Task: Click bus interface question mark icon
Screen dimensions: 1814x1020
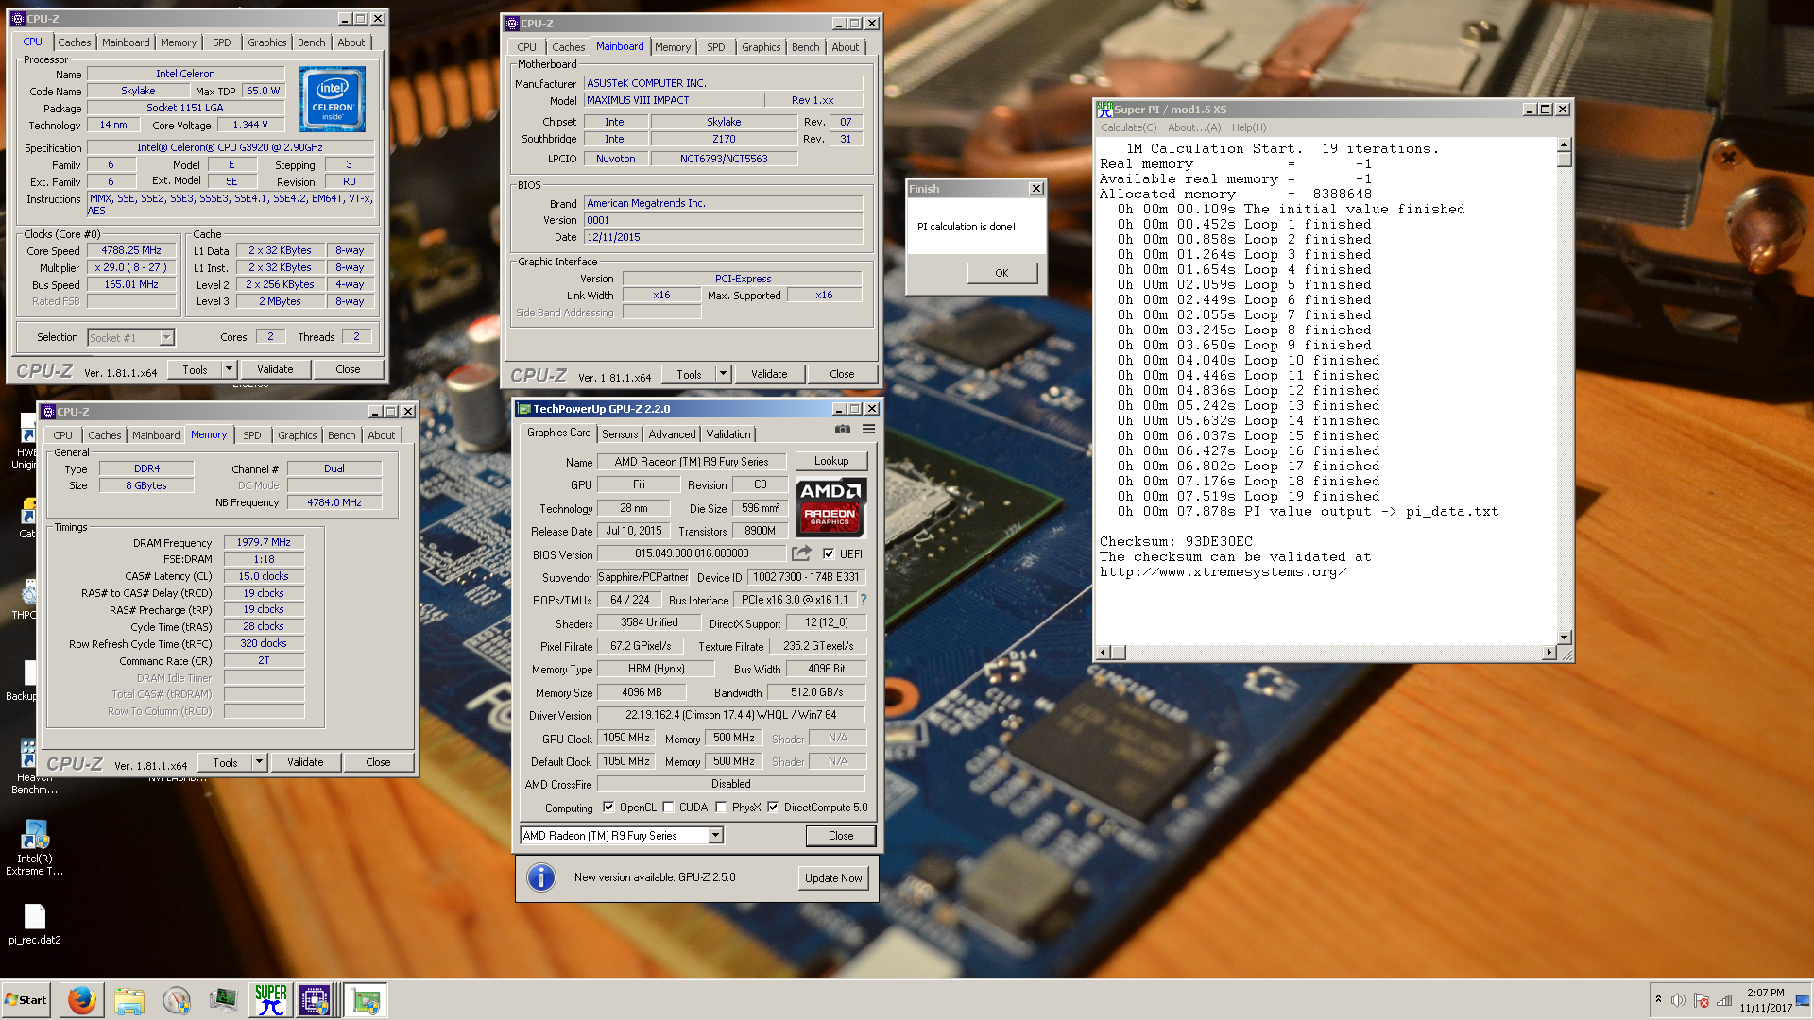Action: 863,600
